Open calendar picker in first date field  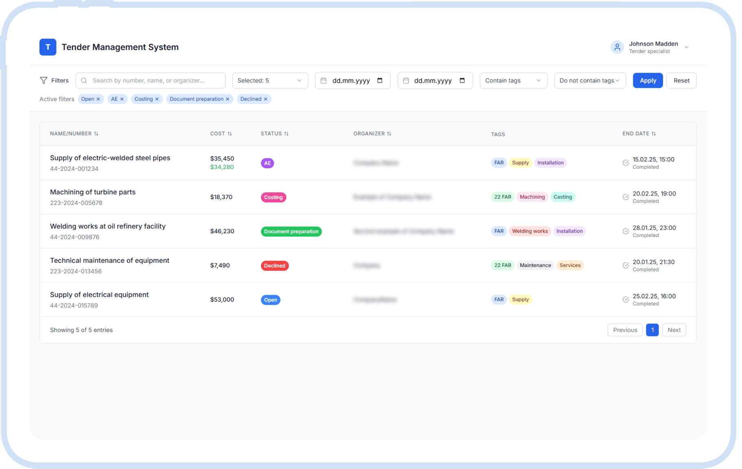point(380,80)
